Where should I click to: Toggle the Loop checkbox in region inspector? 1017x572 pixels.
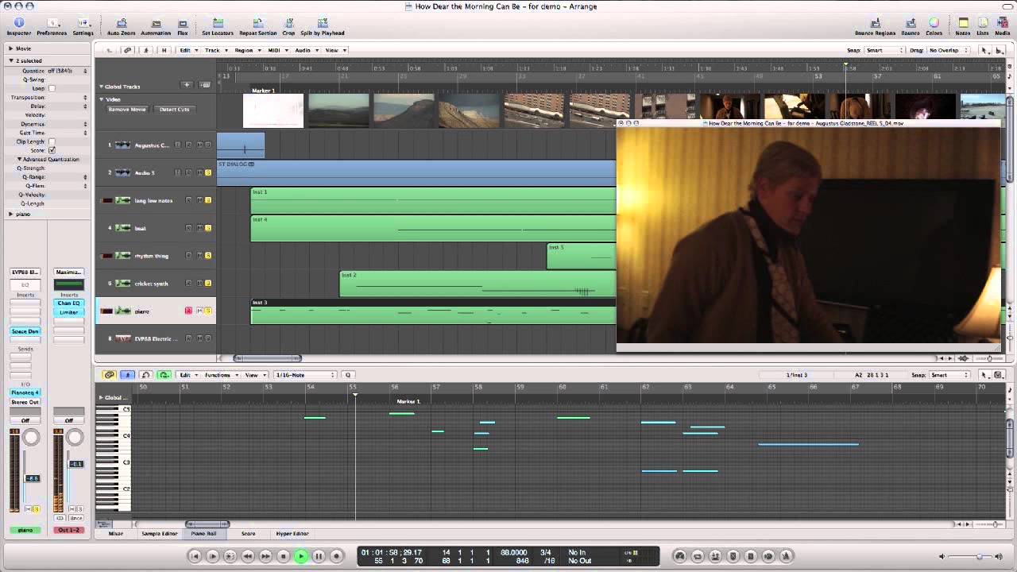tap(52, 88)
